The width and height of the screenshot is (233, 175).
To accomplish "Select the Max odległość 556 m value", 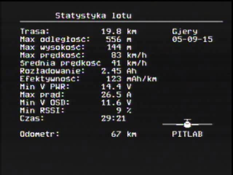I will coord(119,39).
